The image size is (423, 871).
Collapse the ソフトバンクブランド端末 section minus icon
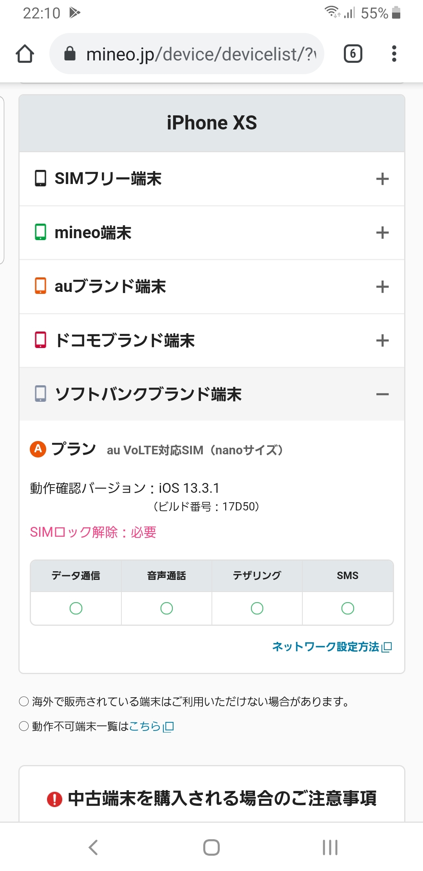point(382,394)
